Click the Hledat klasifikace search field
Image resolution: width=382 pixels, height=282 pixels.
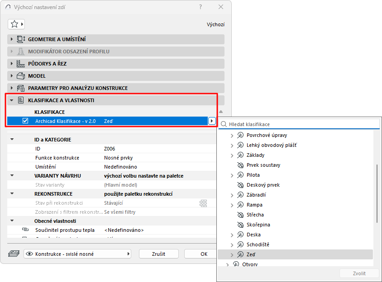299,124
